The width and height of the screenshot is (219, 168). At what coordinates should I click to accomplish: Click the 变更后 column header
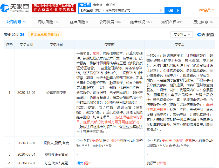(180, 44)
